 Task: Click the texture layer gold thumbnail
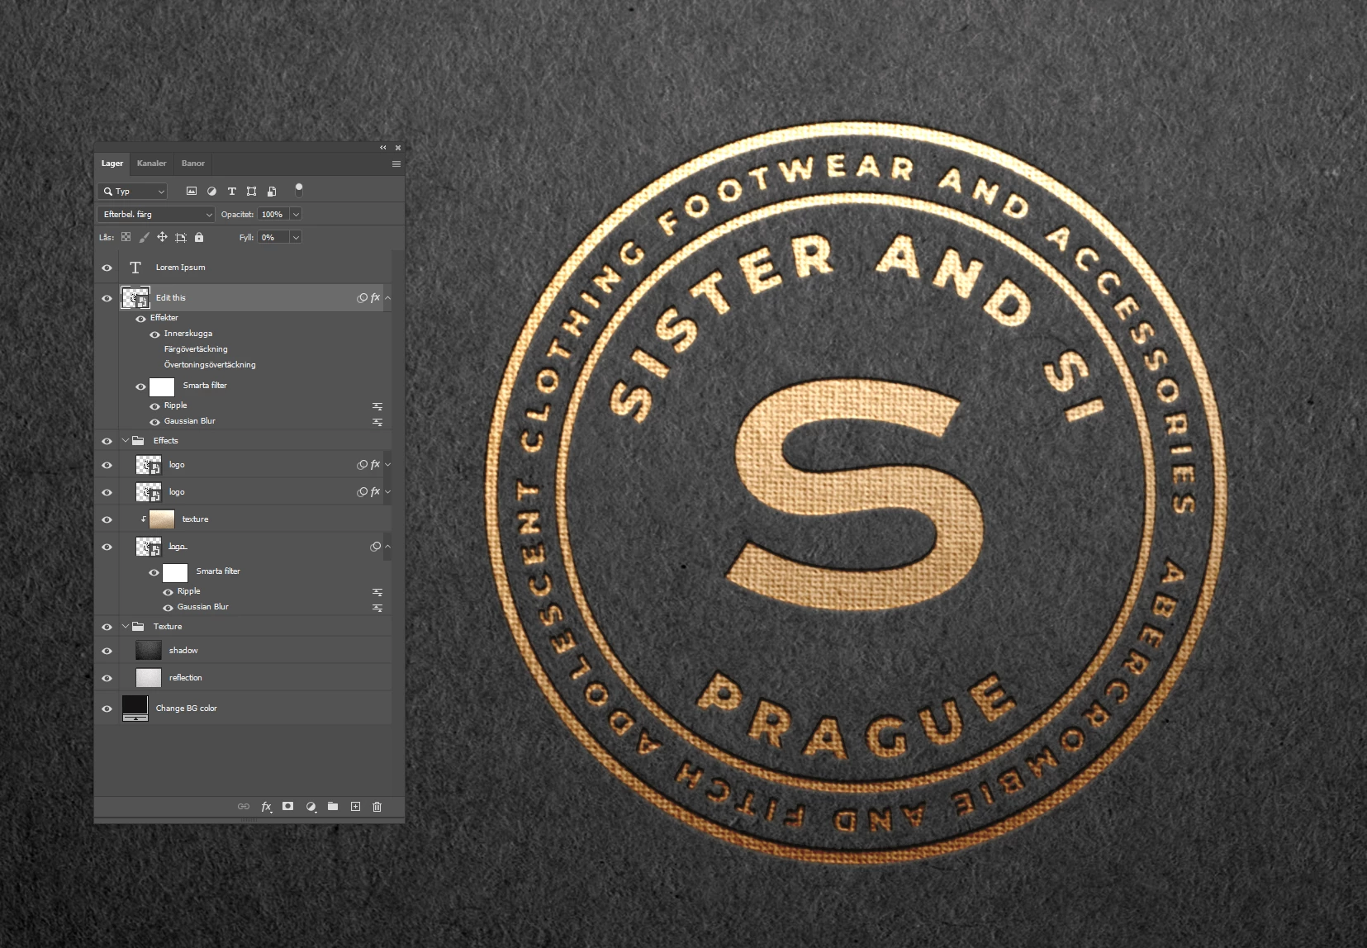[x=162, y=519]
